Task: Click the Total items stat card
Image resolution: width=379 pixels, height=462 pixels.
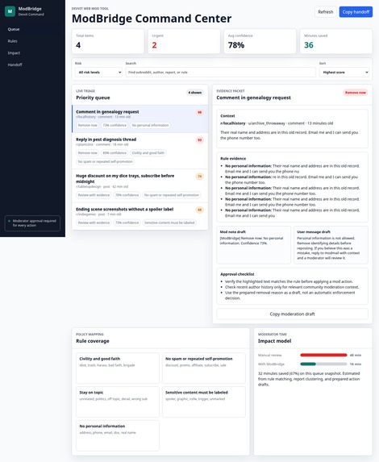Action: (108, 41)
